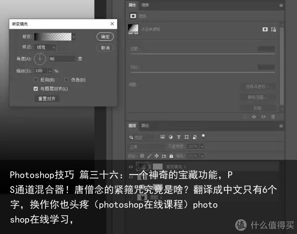Image resolution: width=297 pixels, height=234 pixels.
Task: Select the 渐变填充 1 layer mask thumbnail
Action: 157,167
